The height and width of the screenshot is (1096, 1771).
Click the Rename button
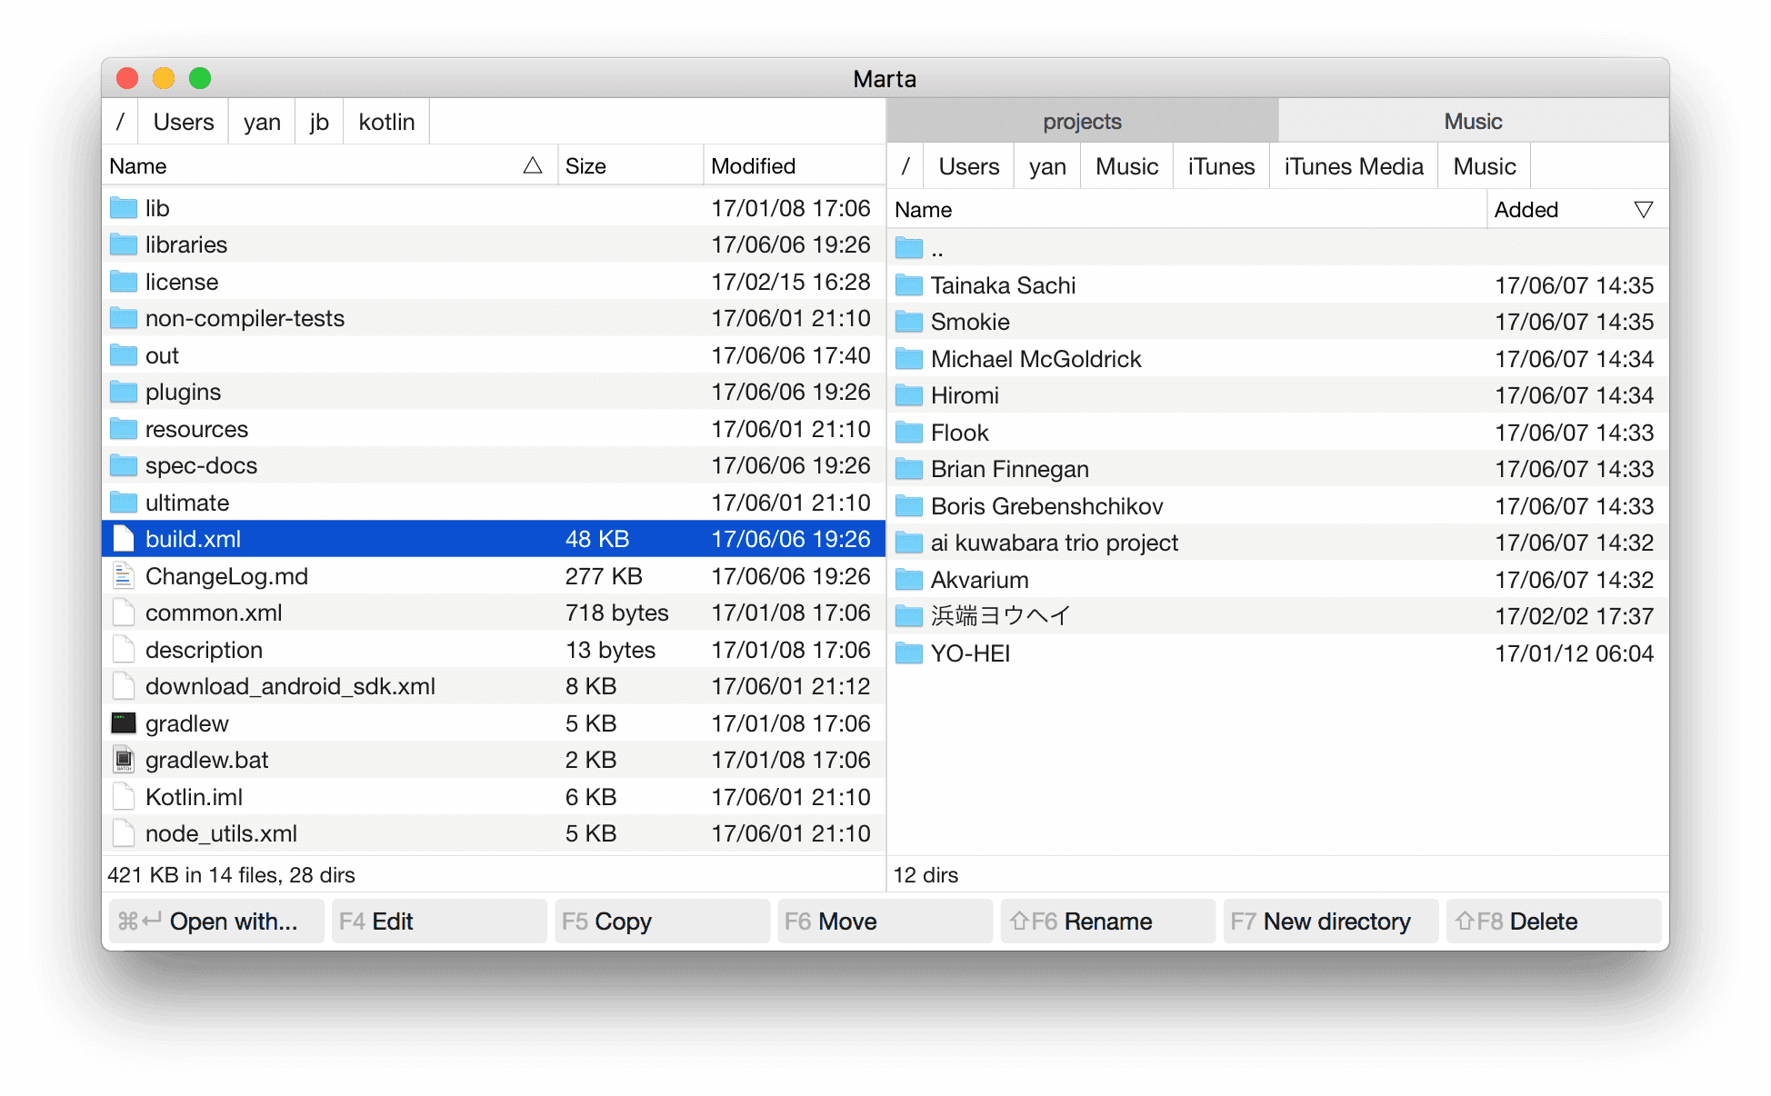pyautogui.click(x=1107, y=922)
